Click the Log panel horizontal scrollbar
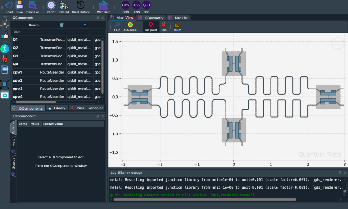 (x=205, y=199)
